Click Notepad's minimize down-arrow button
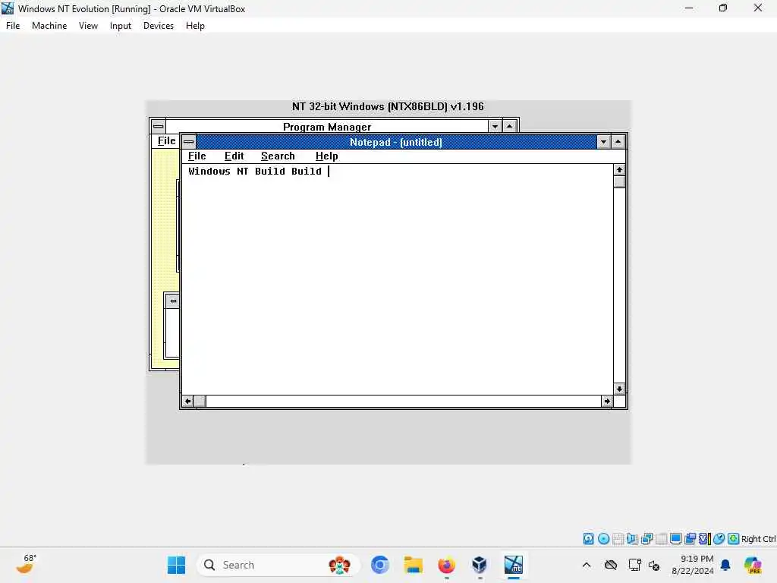The width and height of the screenshot is (777, 583). [x=603, y=142]
